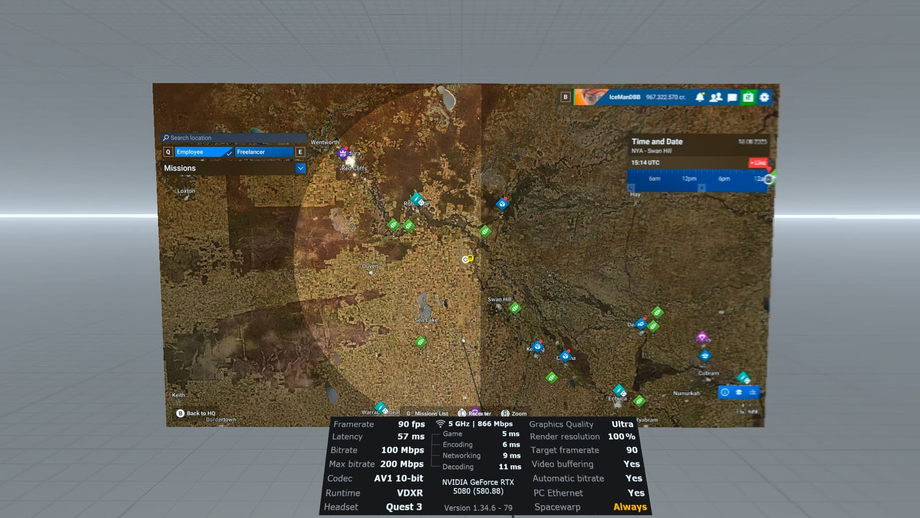The image size is (920, 518).
Task: Click the B key hint beside profile
Action: point(565,97)
